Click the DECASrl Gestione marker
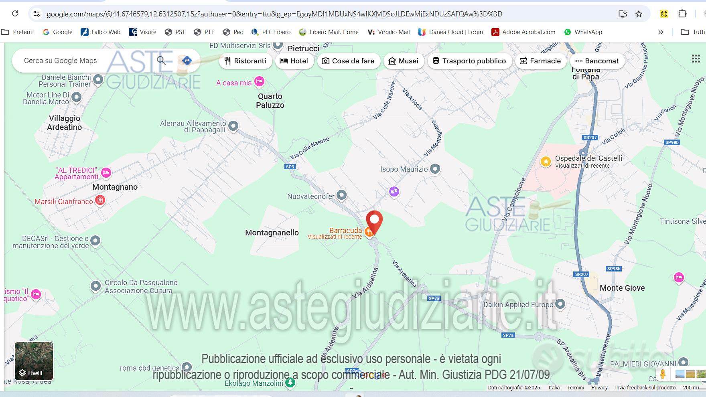The width and height of the screenshot is (706, 397). (95, 241)
